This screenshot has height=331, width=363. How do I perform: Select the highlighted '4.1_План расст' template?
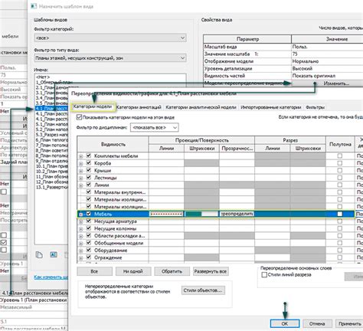[51, 108]
